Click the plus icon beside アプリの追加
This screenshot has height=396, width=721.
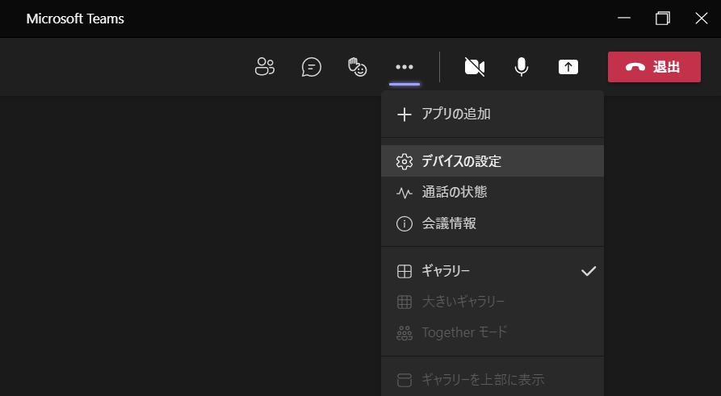pyautogui.click(x=405, y=115)
